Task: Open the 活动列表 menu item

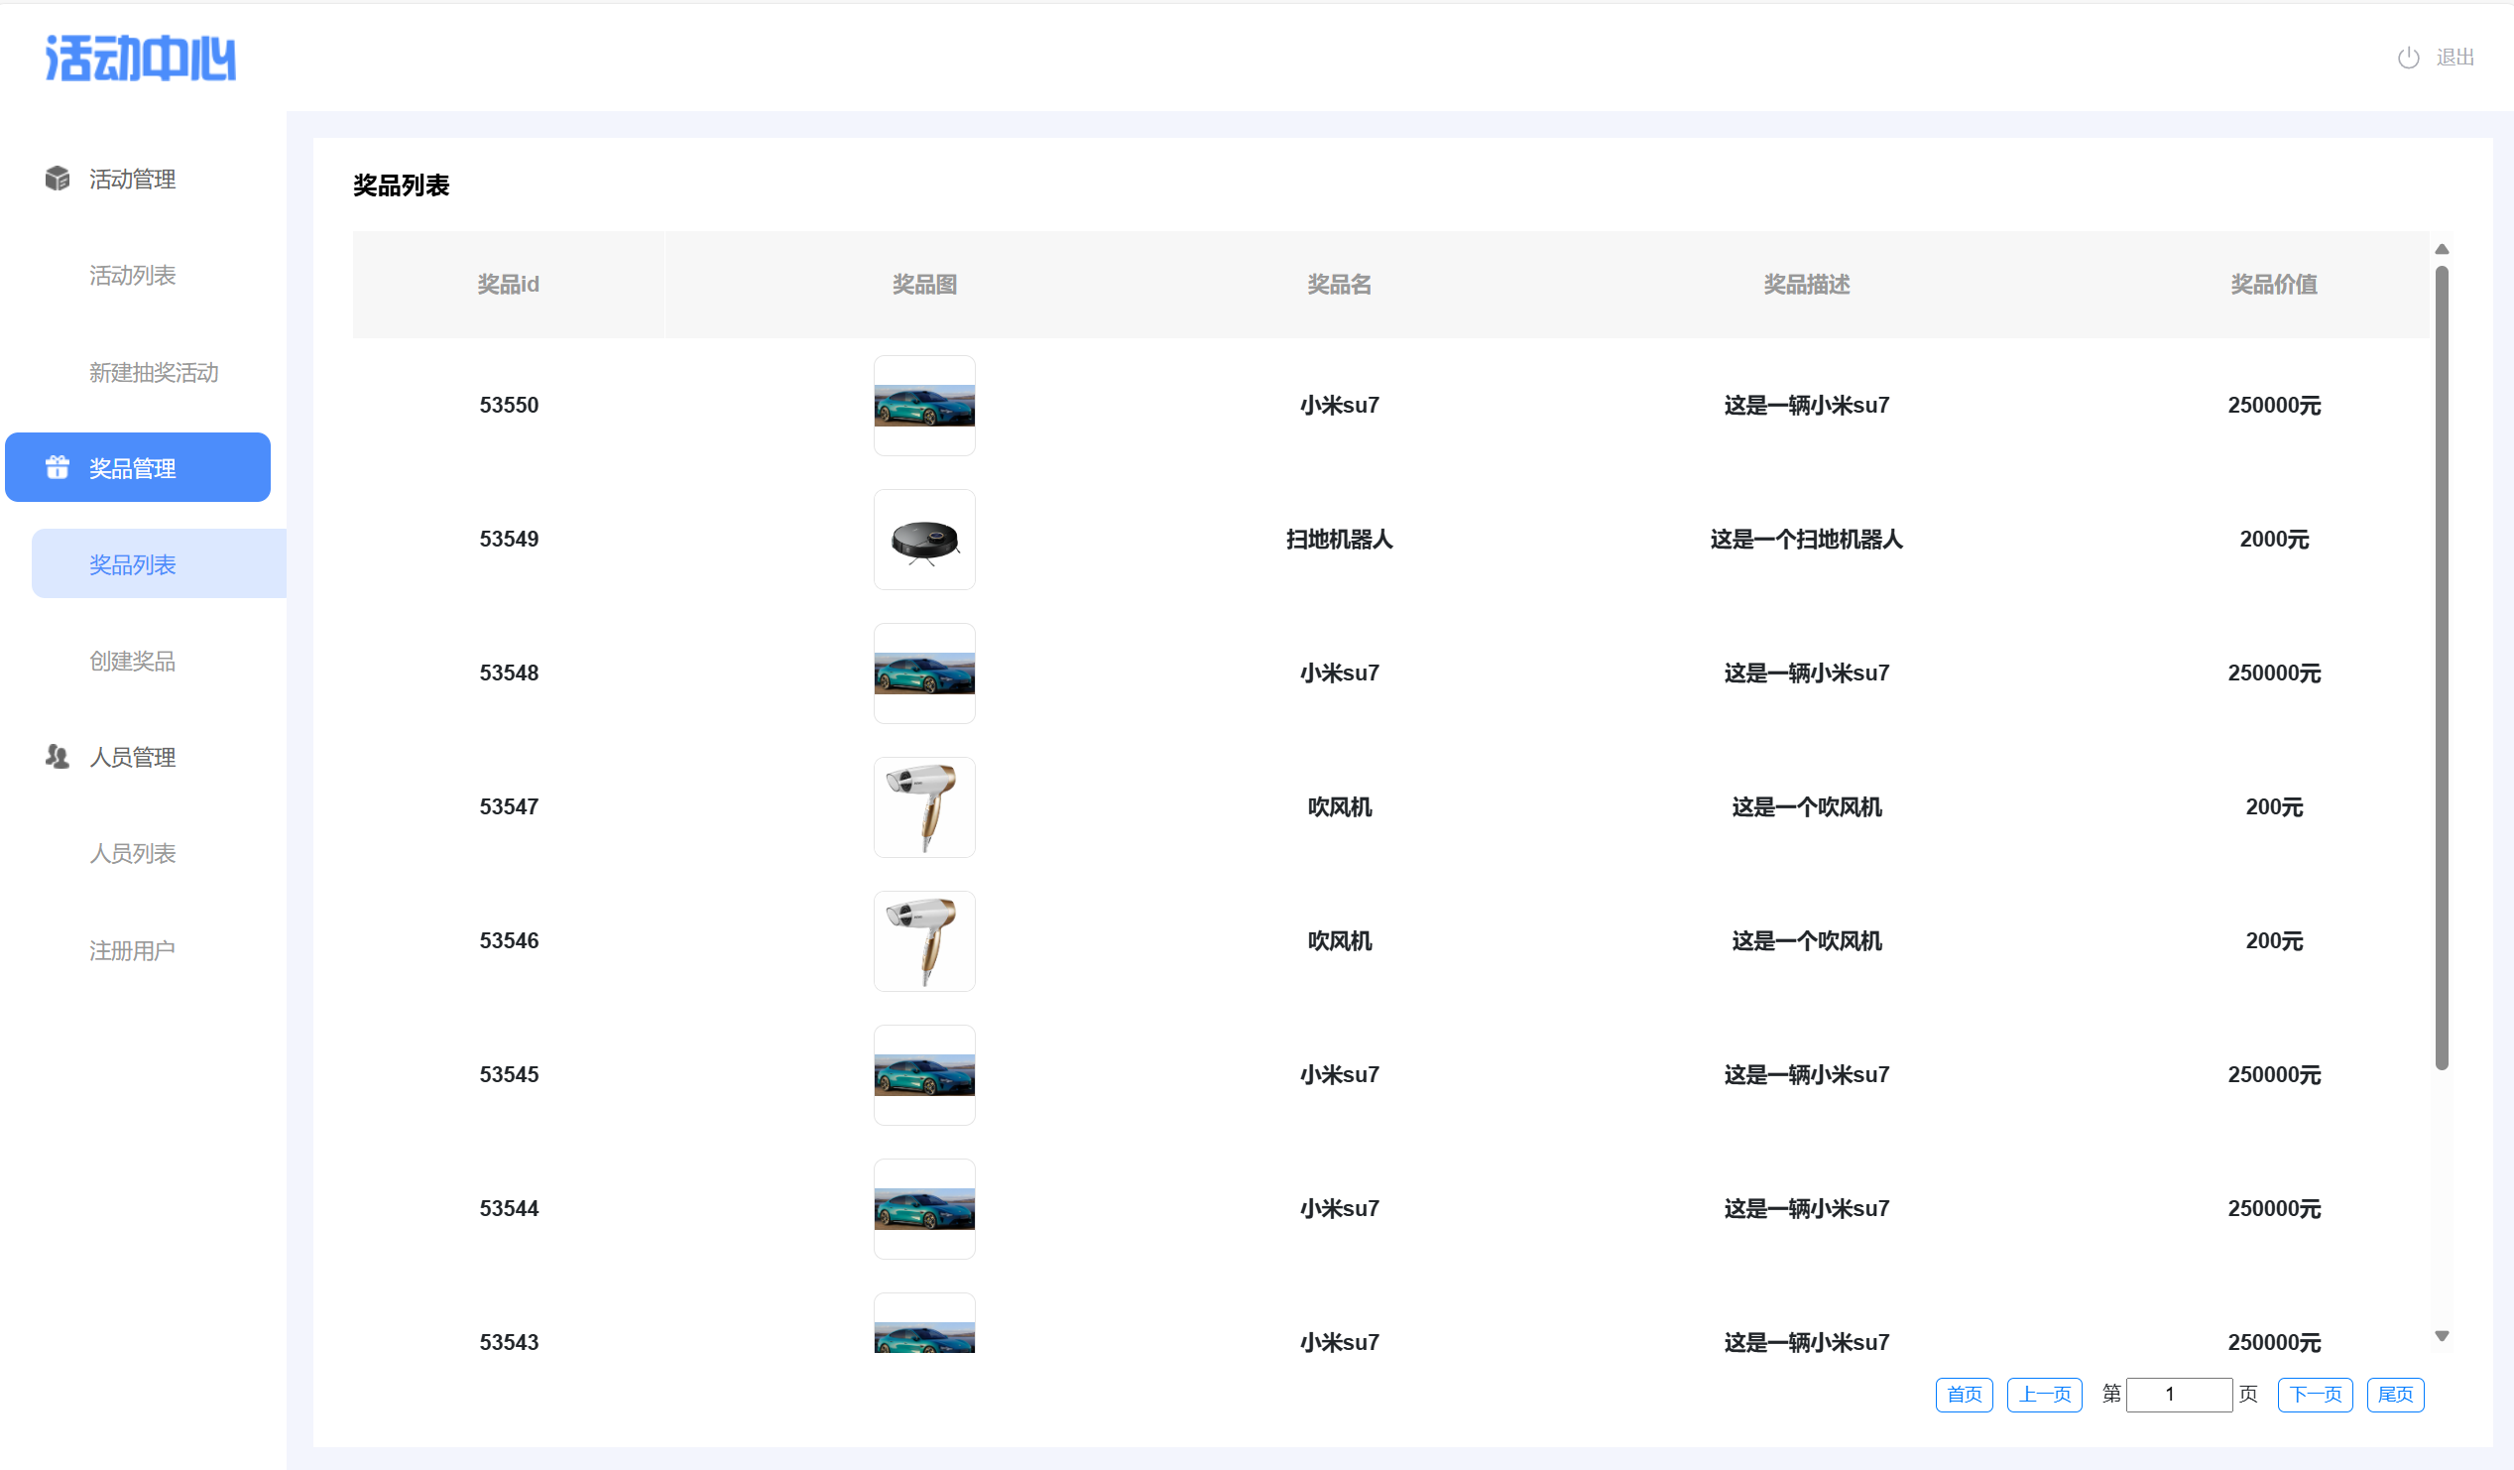Action: coord(133,276)
